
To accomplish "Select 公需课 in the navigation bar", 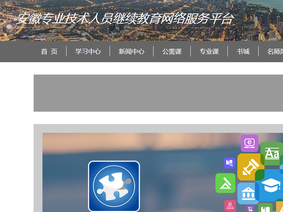I will point(172,52).
